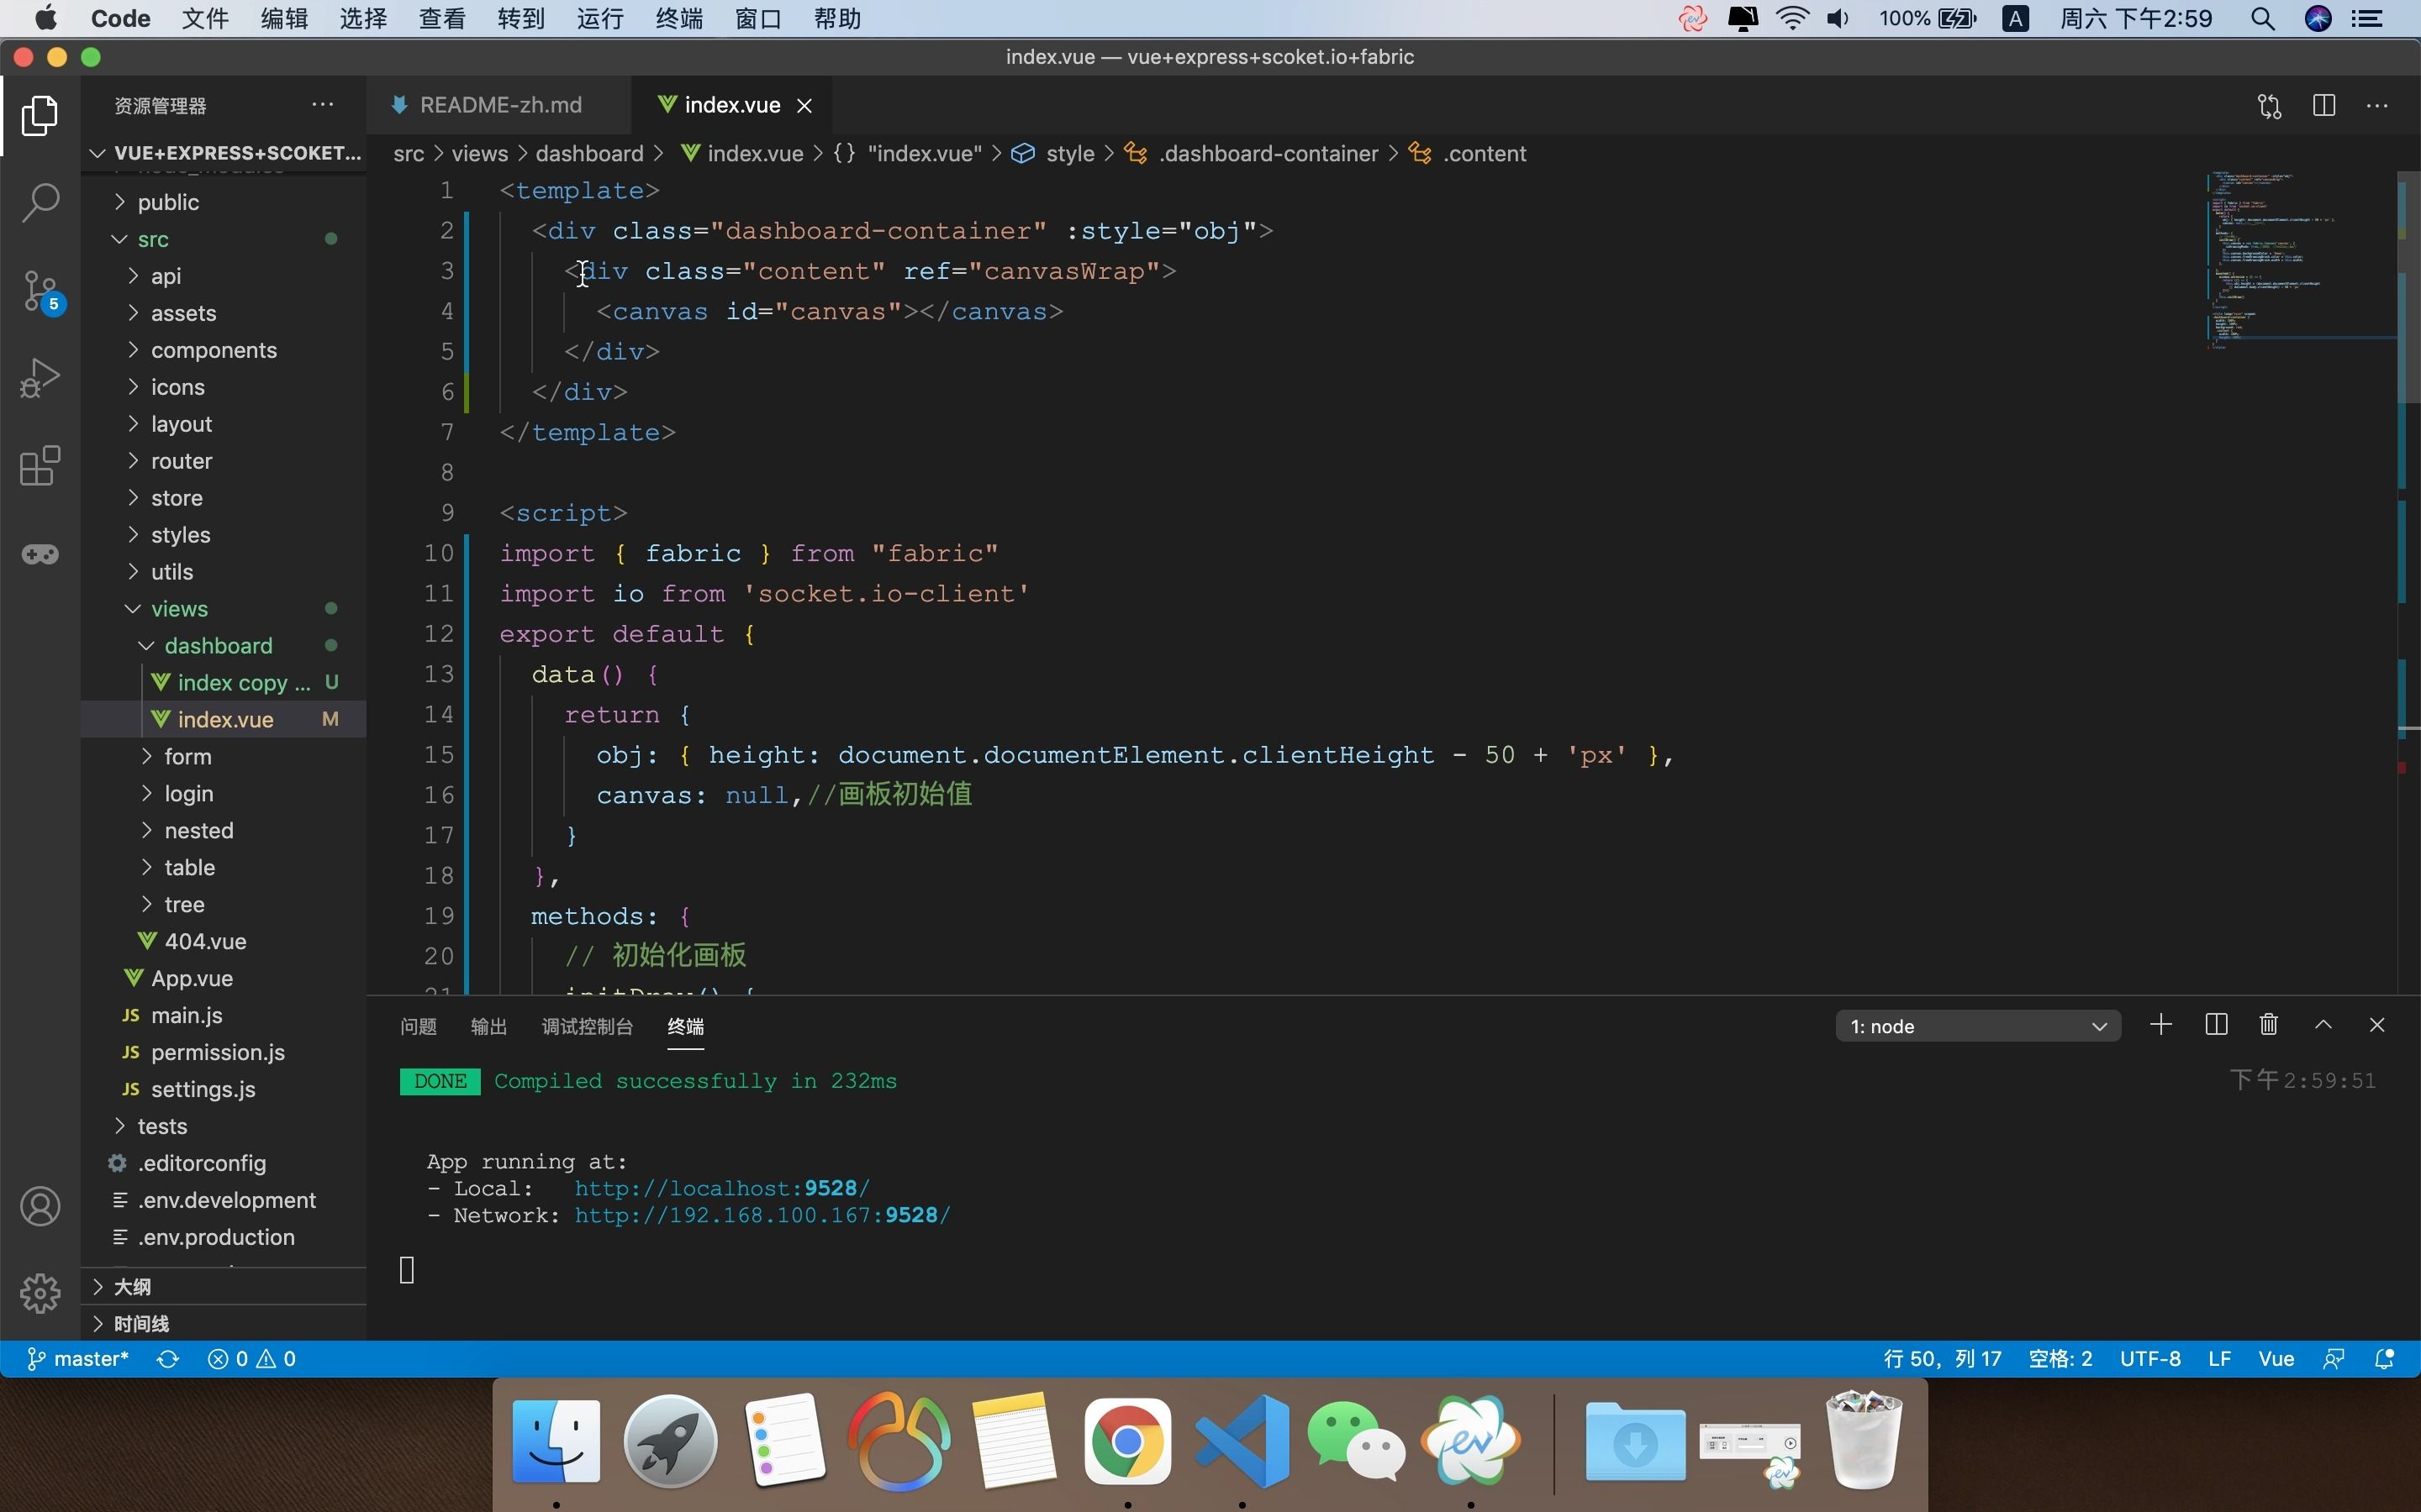Open the 终端 menu in menu bar
This screenshot has height=1512, width=2421.
[678, 18]
